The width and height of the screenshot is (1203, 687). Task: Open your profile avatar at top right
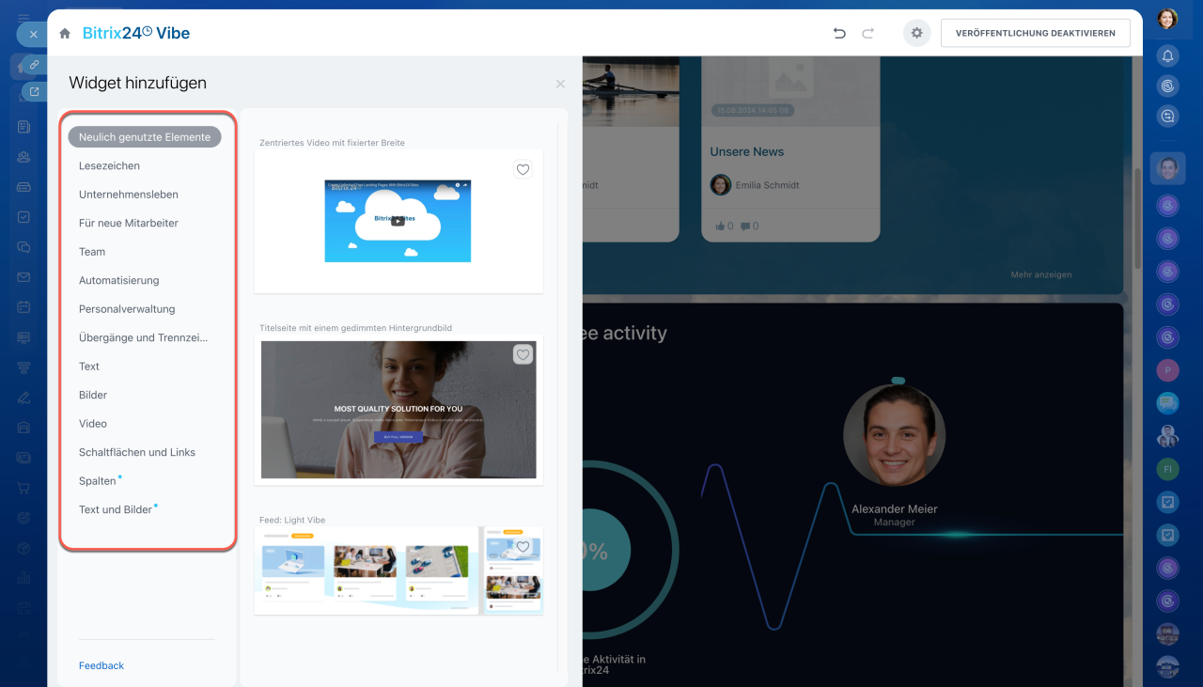coord(1167,19)
